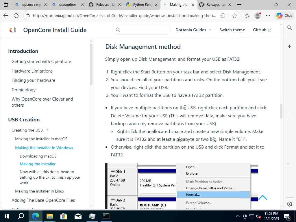Open the Windows Start menu
The image size is (296, 222).
coord(7,216)
